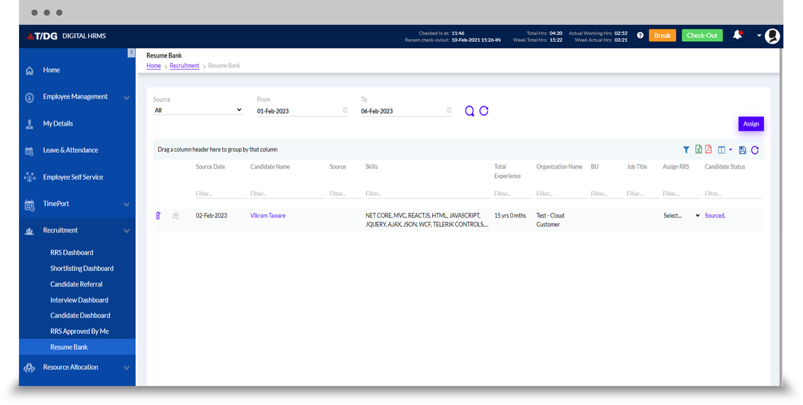Open the column chooser dropdown arrow
Image resolution: width=803 pixels, height=405 pixels.
click(730, 150)
